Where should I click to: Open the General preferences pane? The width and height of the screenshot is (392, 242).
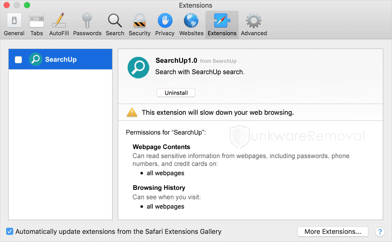coord(14,25)
